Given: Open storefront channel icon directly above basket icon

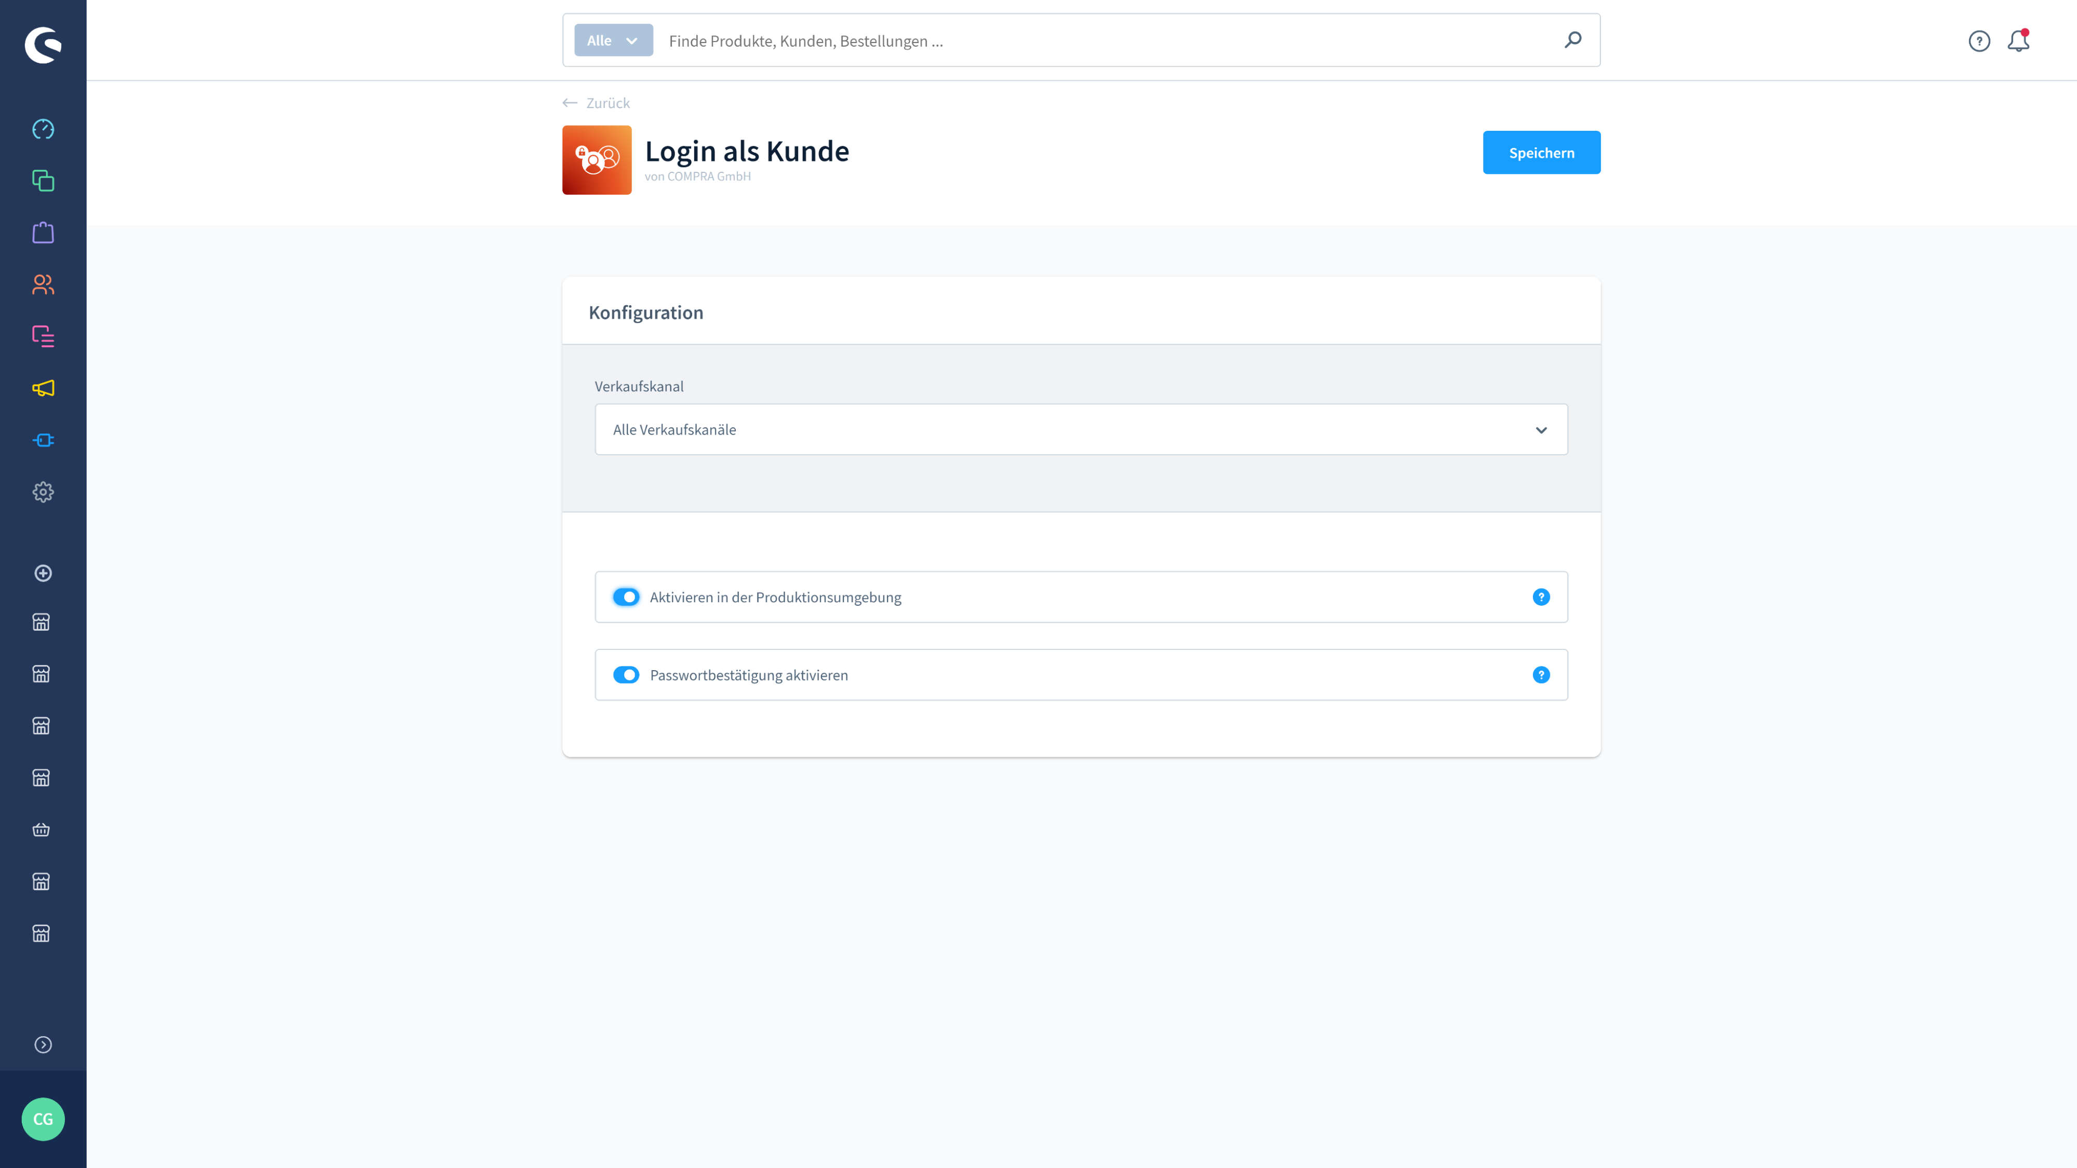Looking at the screenshot, I should click(41, 778).
